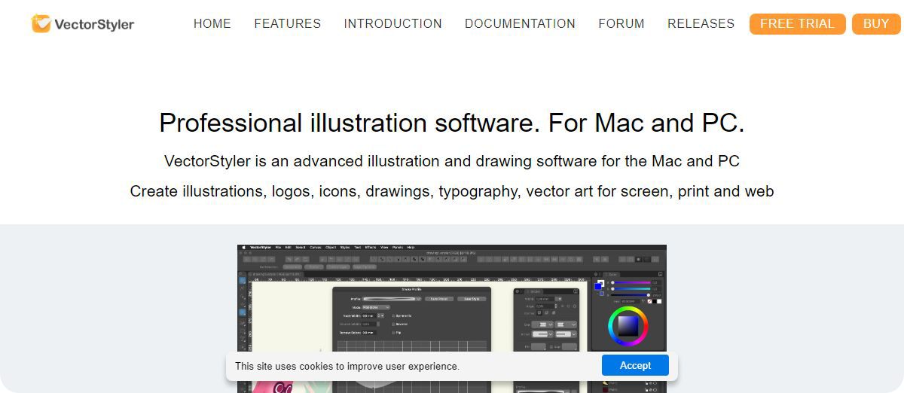
Task: Pick a hue on the color wheel
Action: tap(628, 325)
